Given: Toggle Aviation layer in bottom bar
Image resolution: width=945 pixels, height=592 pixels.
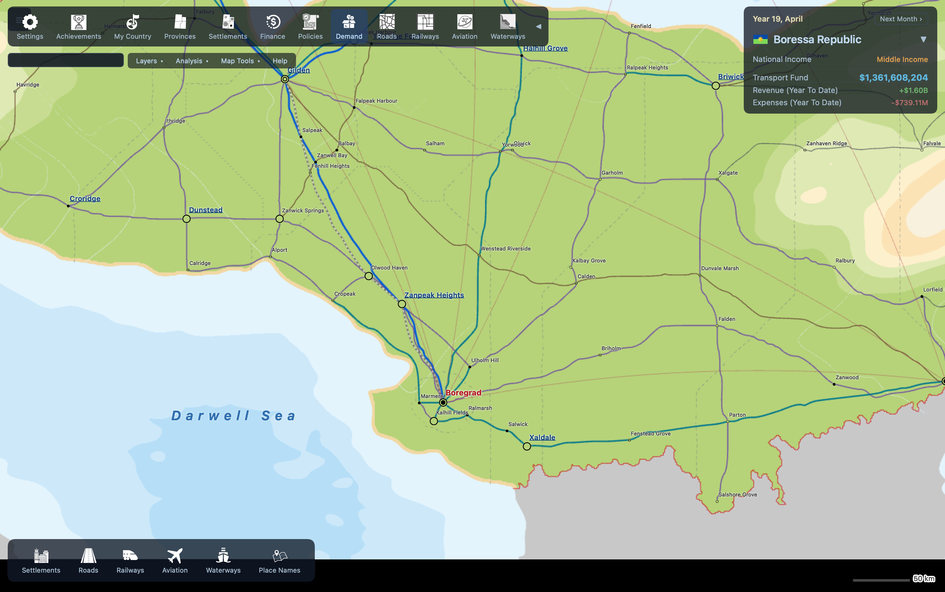Looking at the screenshot, I should tap(175, 561).
